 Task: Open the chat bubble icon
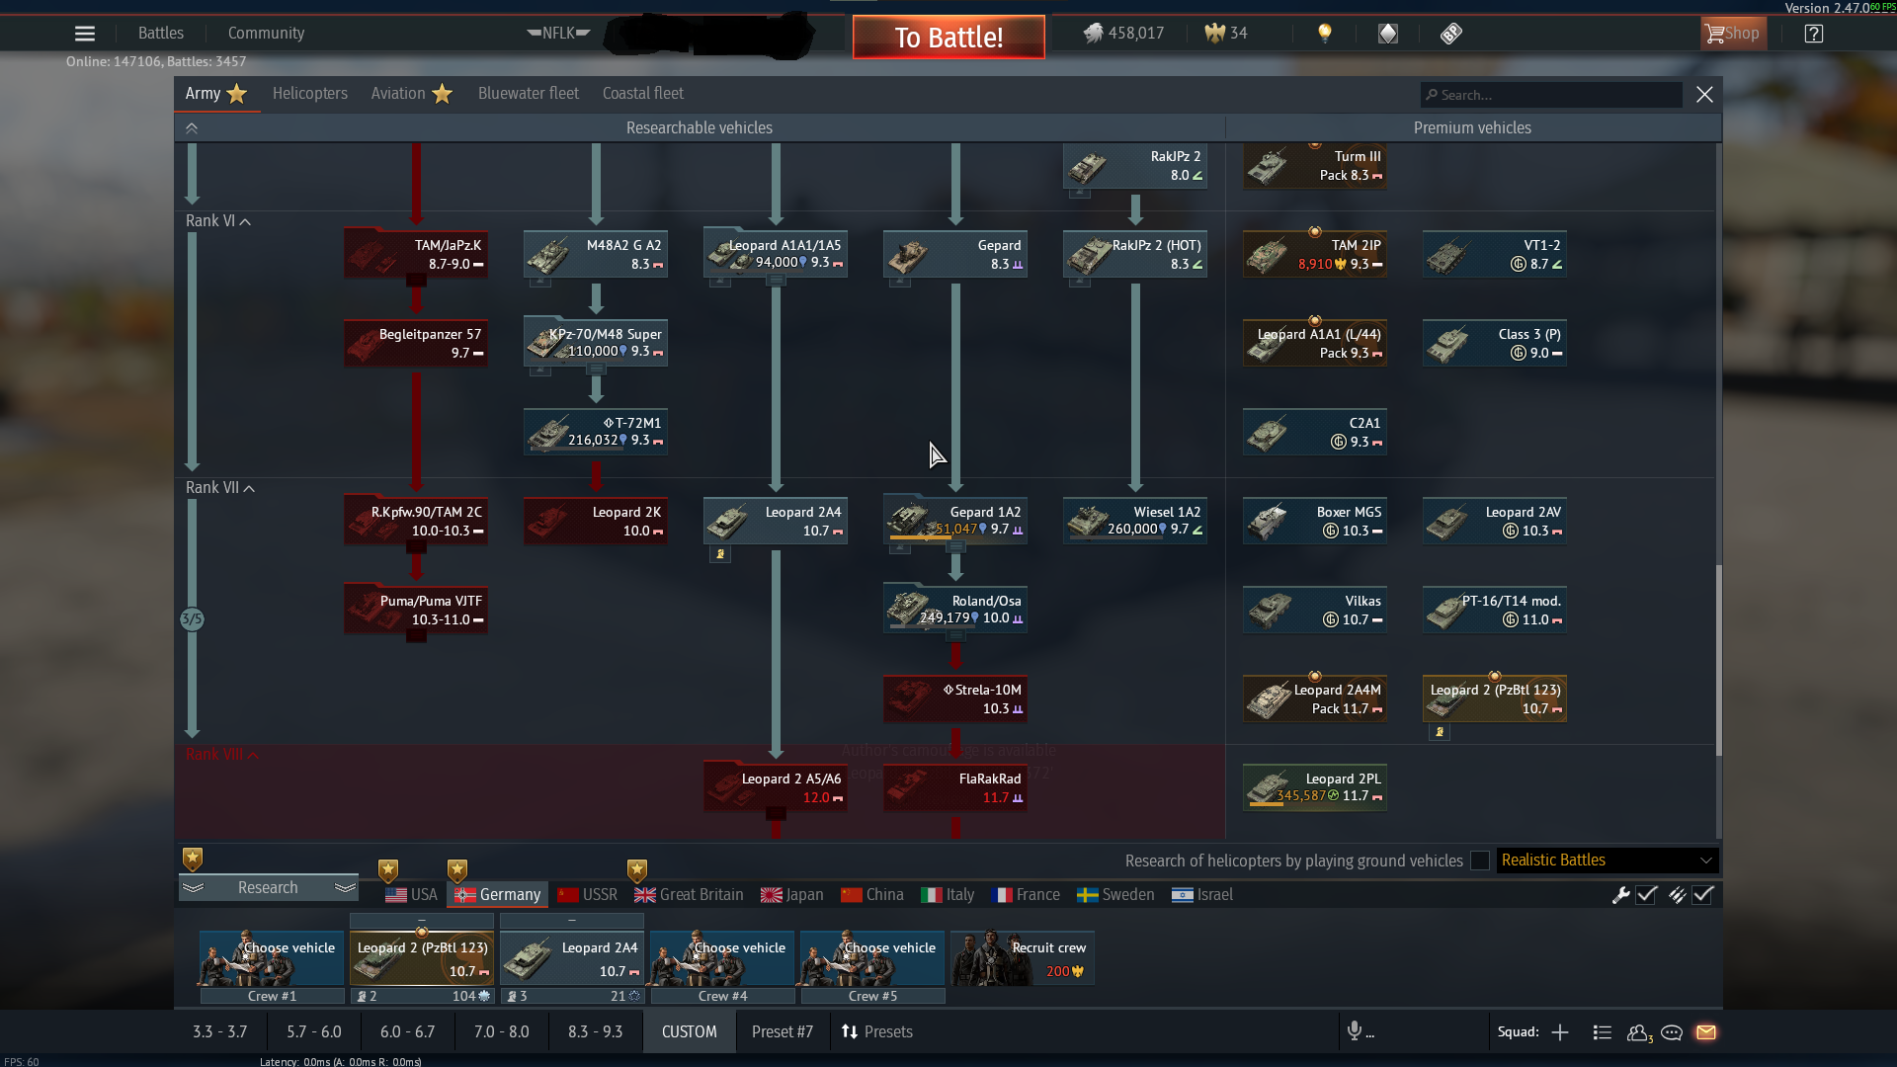tap(1672, 1032)
